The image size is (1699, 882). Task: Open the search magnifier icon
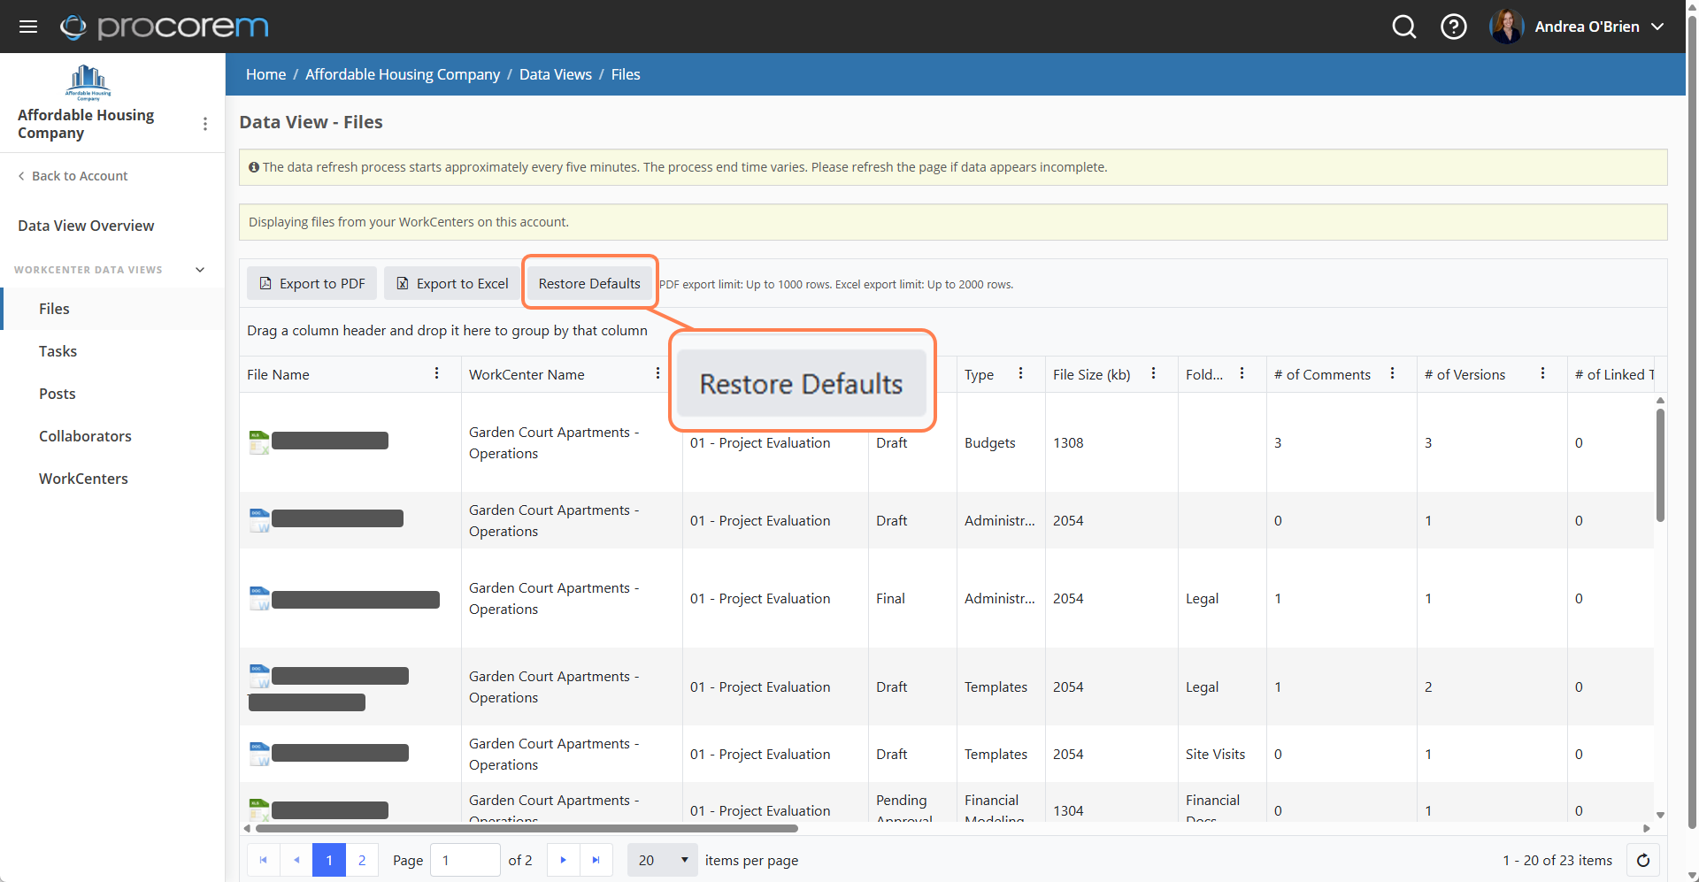[1404, 27]
